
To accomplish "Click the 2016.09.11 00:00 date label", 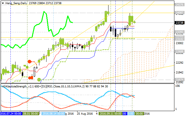I will [x=111, y=114].
